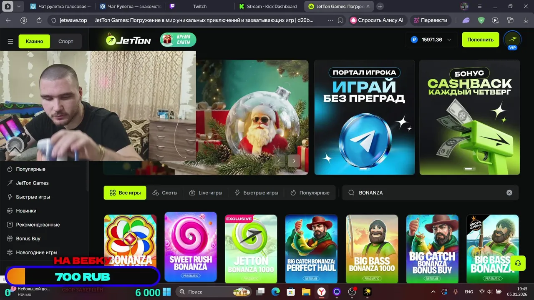
Task: Select the Быстрые игры filter tab
Action: [x=257, y=192]
